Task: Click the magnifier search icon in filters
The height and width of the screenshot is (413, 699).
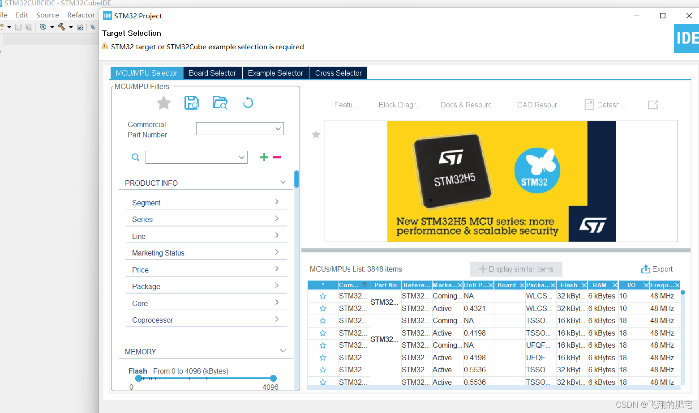Action: [135, 157]
